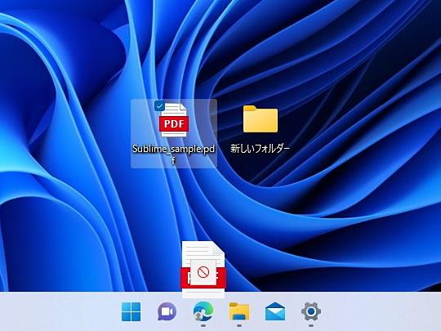Click the running indicator under Settings icon
441x331 pixels.
click(311, 325)
